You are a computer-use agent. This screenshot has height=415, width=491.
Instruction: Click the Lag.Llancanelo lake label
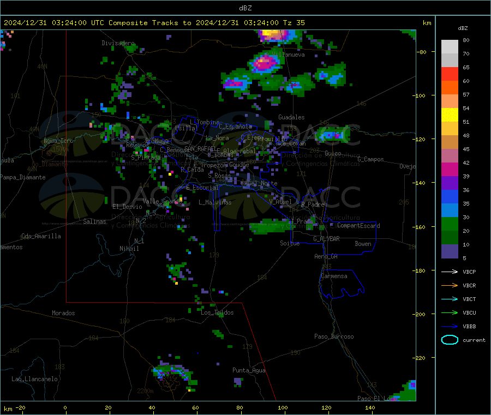(34, 379)
